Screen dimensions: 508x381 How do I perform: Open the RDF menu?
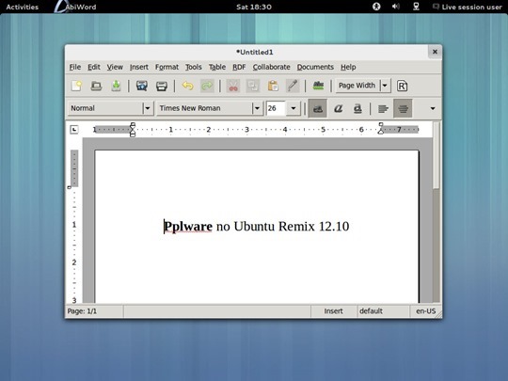coord(239,67)
